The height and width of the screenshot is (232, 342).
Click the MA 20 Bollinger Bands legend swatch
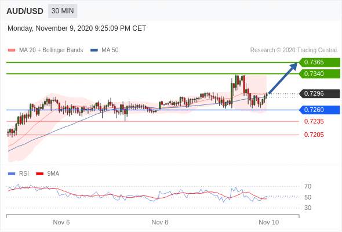[12, 50]
